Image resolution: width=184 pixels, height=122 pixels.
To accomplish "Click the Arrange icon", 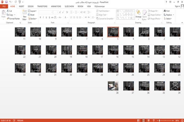I will coord(138,13).
